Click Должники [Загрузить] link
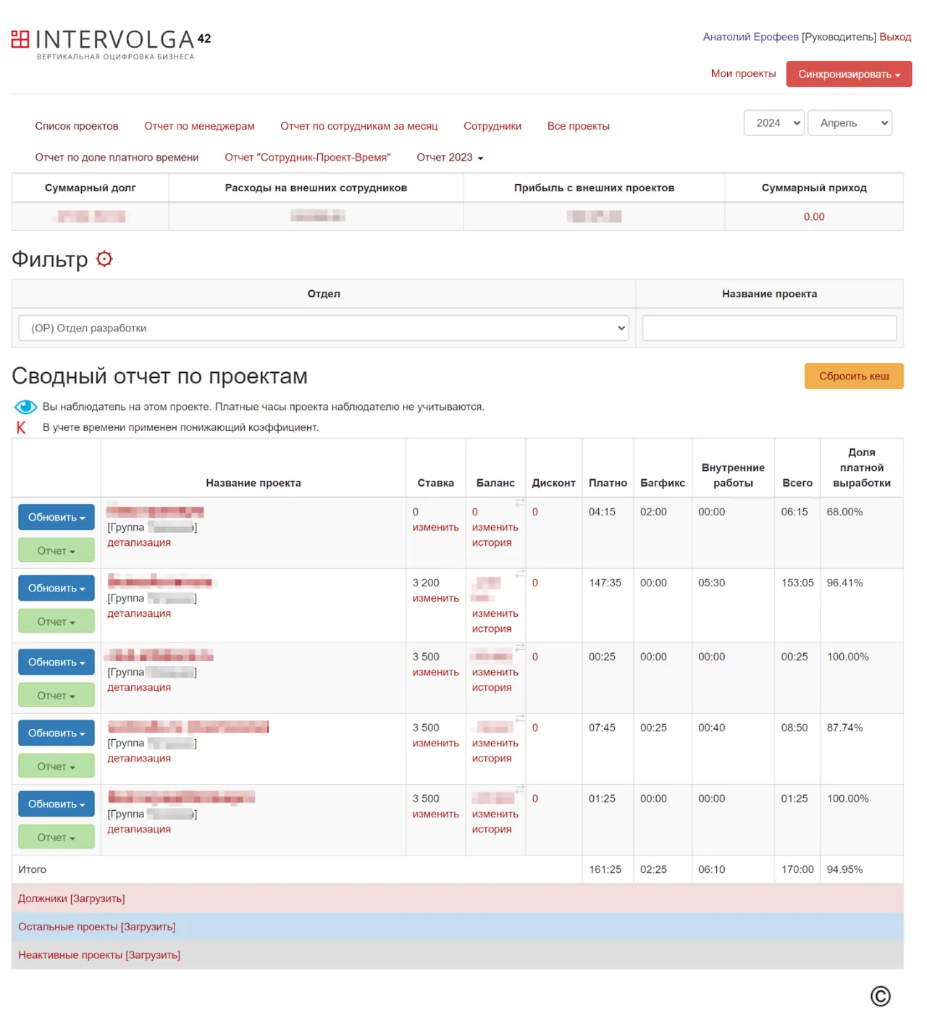Image resolution: width=927 pixels, height=1015 pixels. [x=72, y=898]
